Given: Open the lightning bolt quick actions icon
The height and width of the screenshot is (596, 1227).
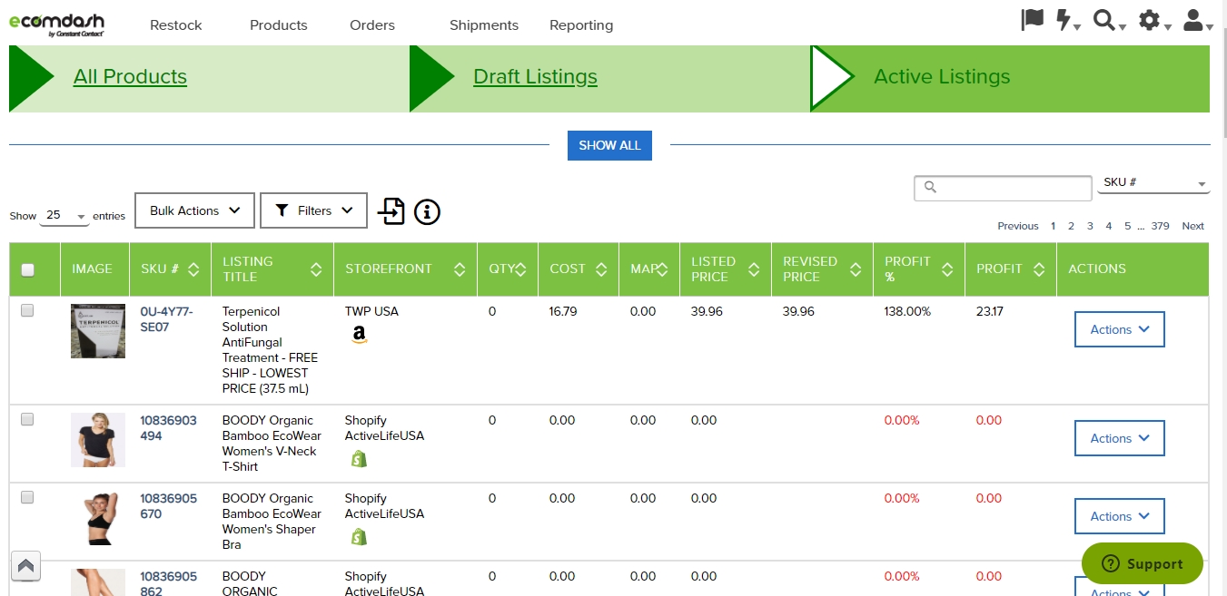Looking at the screenshot, I should (x=1064, y=21).
